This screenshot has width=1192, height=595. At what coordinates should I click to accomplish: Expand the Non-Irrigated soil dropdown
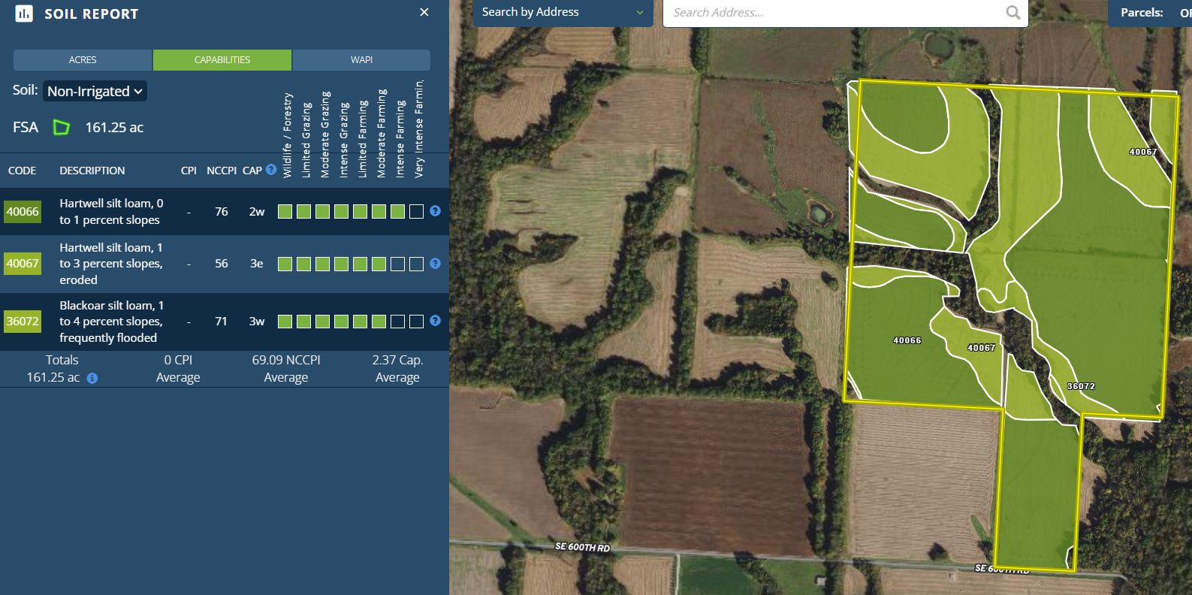click(95, 91)
